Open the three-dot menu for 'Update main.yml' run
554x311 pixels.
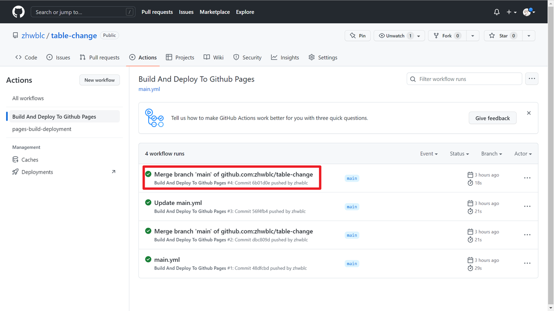click(x=527, y=206)
